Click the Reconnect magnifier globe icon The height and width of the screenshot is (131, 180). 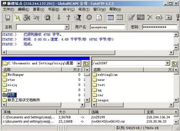click(47, 18)
